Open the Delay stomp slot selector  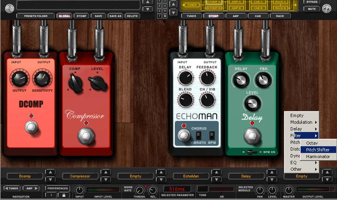coord(246,176)
